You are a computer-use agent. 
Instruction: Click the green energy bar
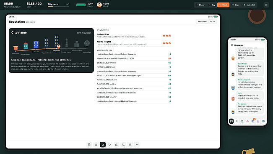(81, 5)
